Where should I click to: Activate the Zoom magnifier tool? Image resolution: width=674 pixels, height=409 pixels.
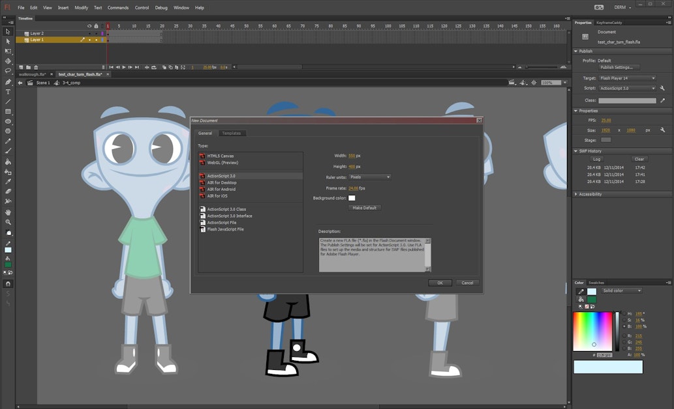pyautogui.click(x=8, y=222)
